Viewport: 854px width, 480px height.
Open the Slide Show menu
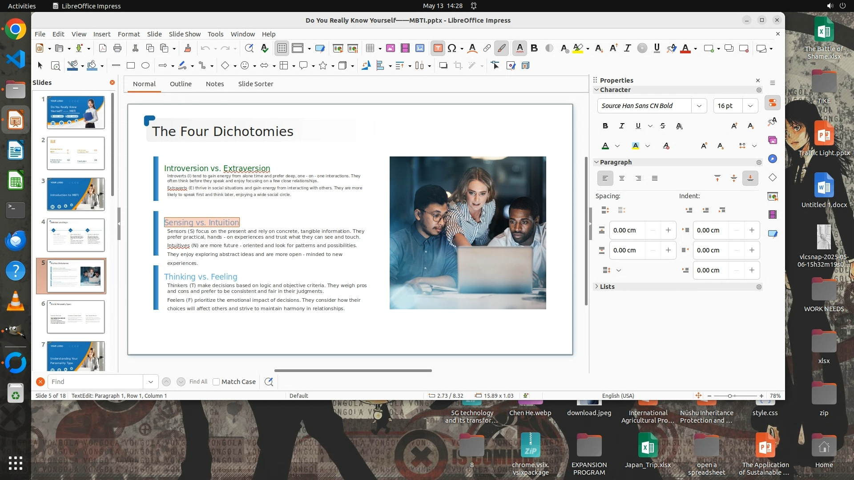tap(185, 34)
